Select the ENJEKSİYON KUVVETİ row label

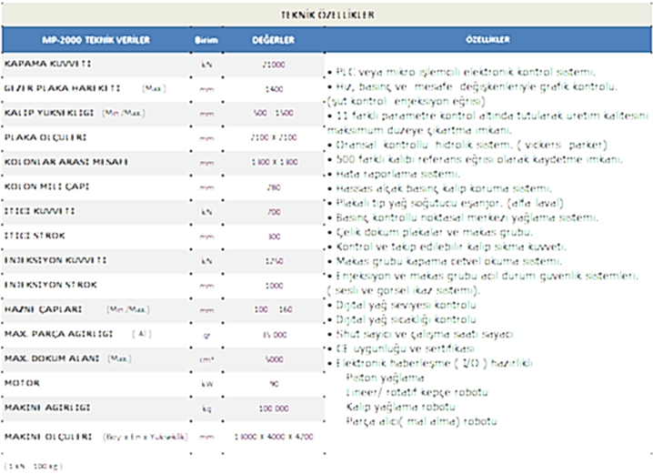pyautogui.click(x=55, y=260)
